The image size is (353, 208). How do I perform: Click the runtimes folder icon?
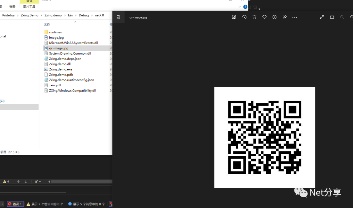coord(46,32)
